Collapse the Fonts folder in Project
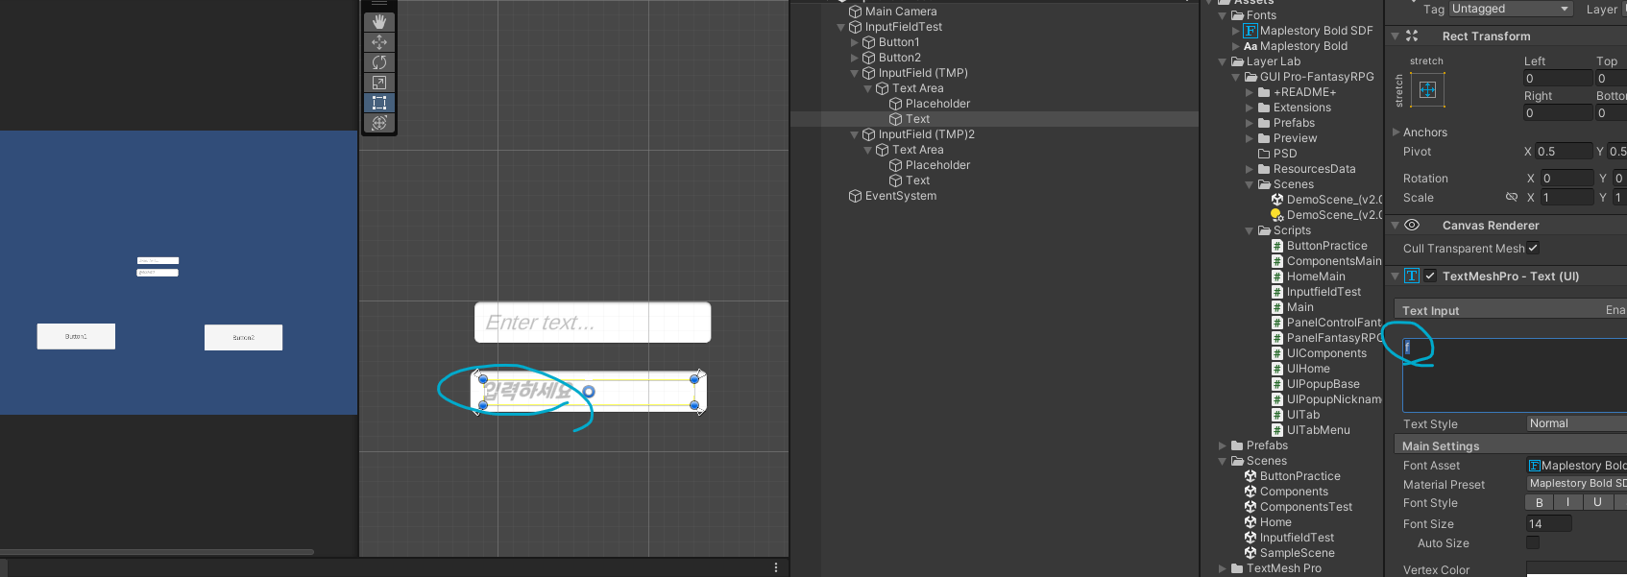Screen dimensions: 1627x577 [1223, 15]
